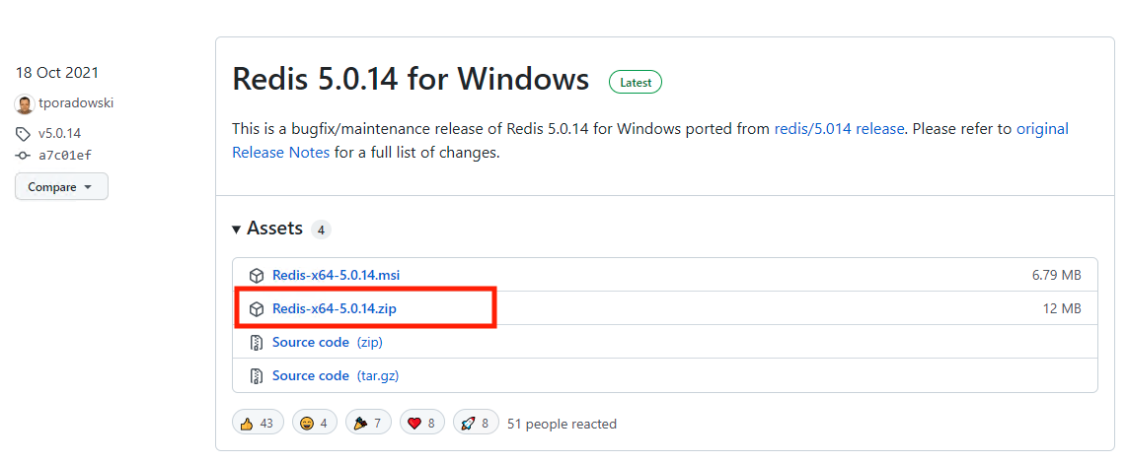Click the commit icon beside a7c01ef
Viewport: 1127px width, 462px height.
click(23, 156)
